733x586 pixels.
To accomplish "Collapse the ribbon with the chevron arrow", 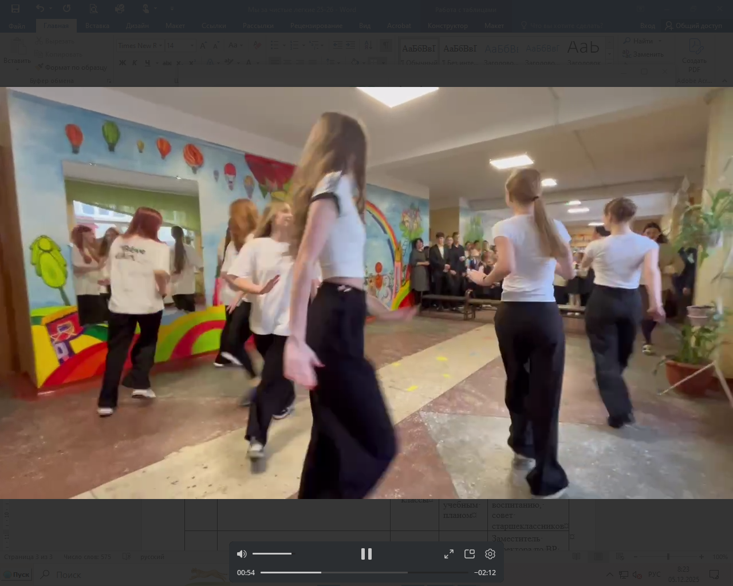I will point(724,81).
